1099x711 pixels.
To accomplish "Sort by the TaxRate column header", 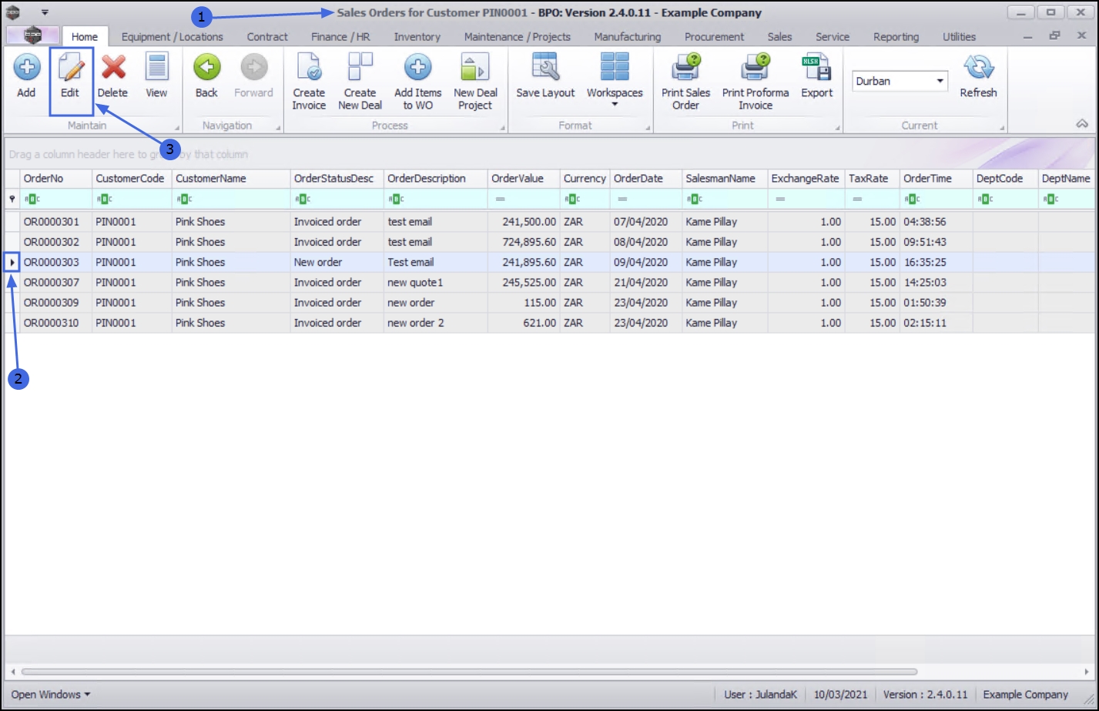I will click(x=873, y=179).
